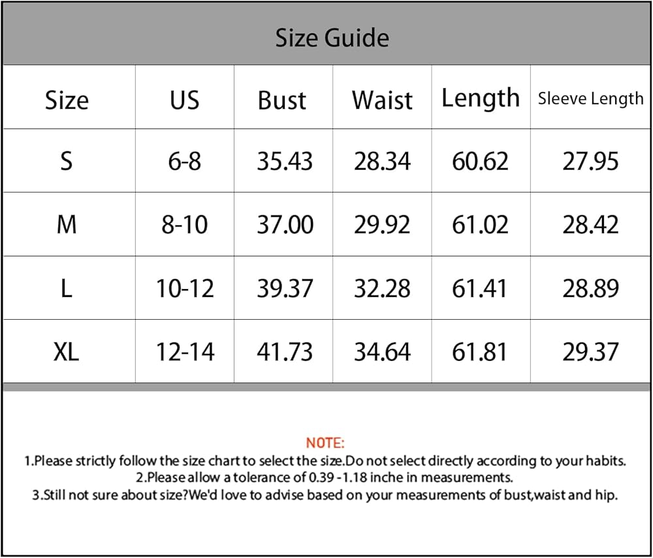Image resolution: width=653 pixels, height=558 pixels.
Task: Click the M size row label
Action: click(67, 225)
